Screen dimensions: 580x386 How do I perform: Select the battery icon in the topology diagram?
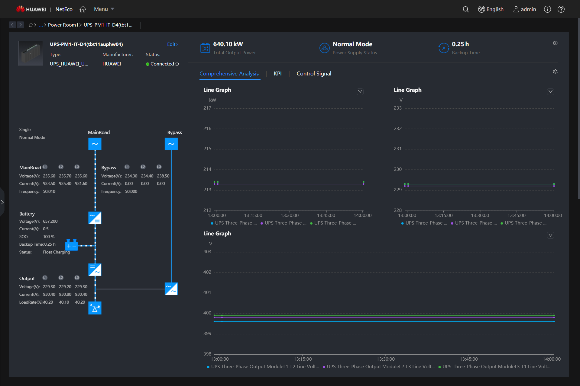(71, 245)
